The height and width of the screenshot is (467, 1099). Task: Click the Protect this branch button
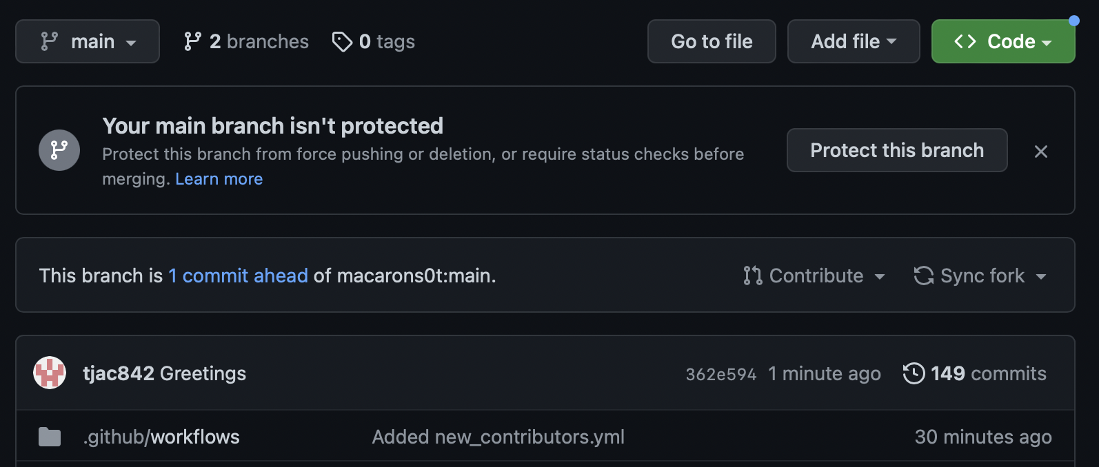[x=897, y=150]
